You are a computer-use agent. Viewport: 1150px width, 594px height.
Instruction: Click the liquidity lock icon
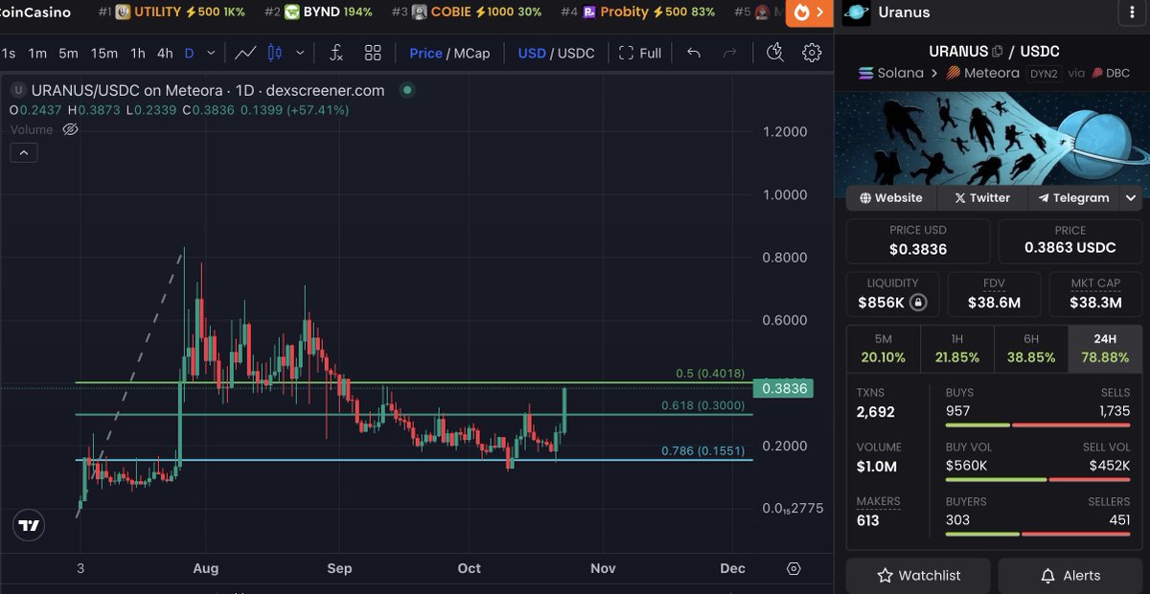[918, 303]
